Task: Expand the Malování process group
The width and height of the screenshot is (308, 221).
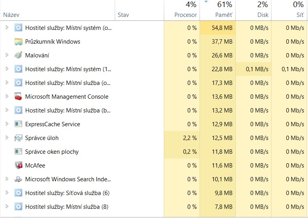Action: coord(7,55)
